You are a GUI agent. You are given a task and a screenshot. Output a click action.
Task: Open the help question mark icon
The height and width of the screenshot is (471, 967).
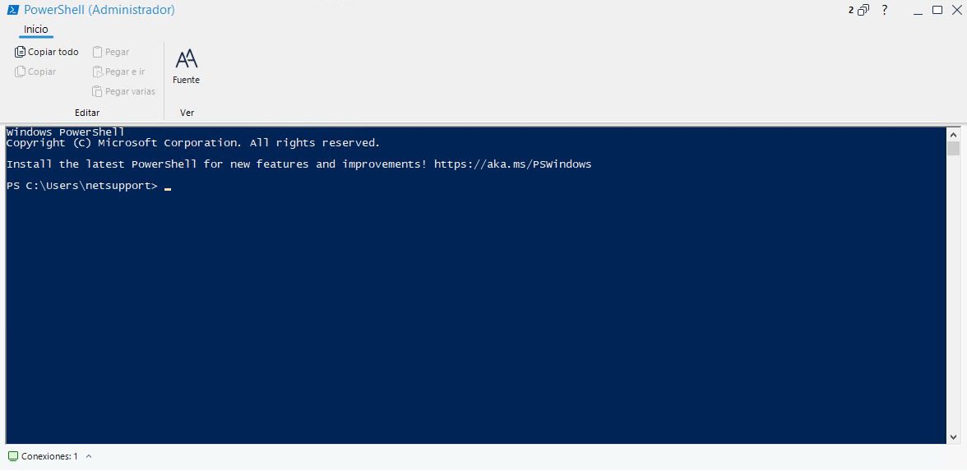tap(885, 10)
